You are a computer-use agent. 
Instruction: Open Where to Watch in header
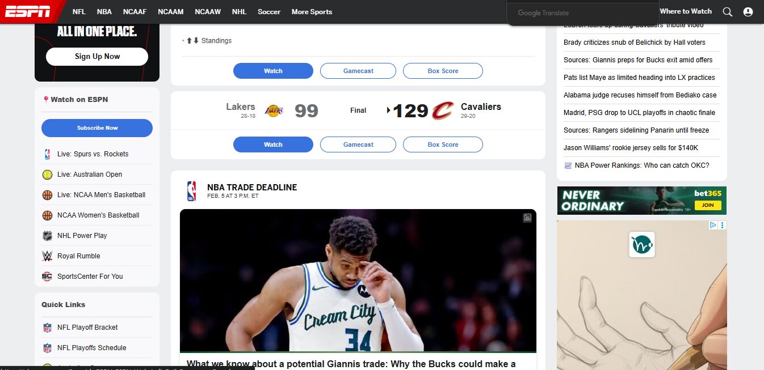click(685, 11)
